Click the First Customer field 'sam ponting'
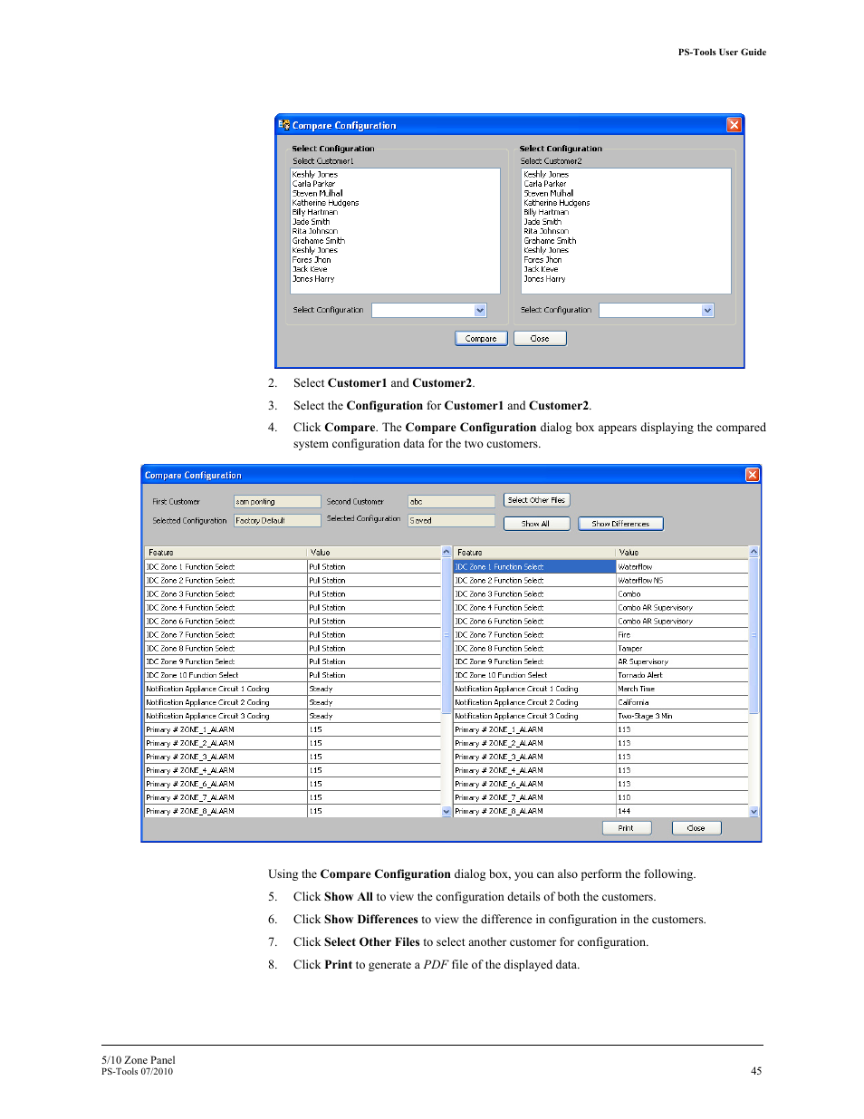Image resolution: width=864 pixels, height=1119 pixels. [x=277, y=501]
